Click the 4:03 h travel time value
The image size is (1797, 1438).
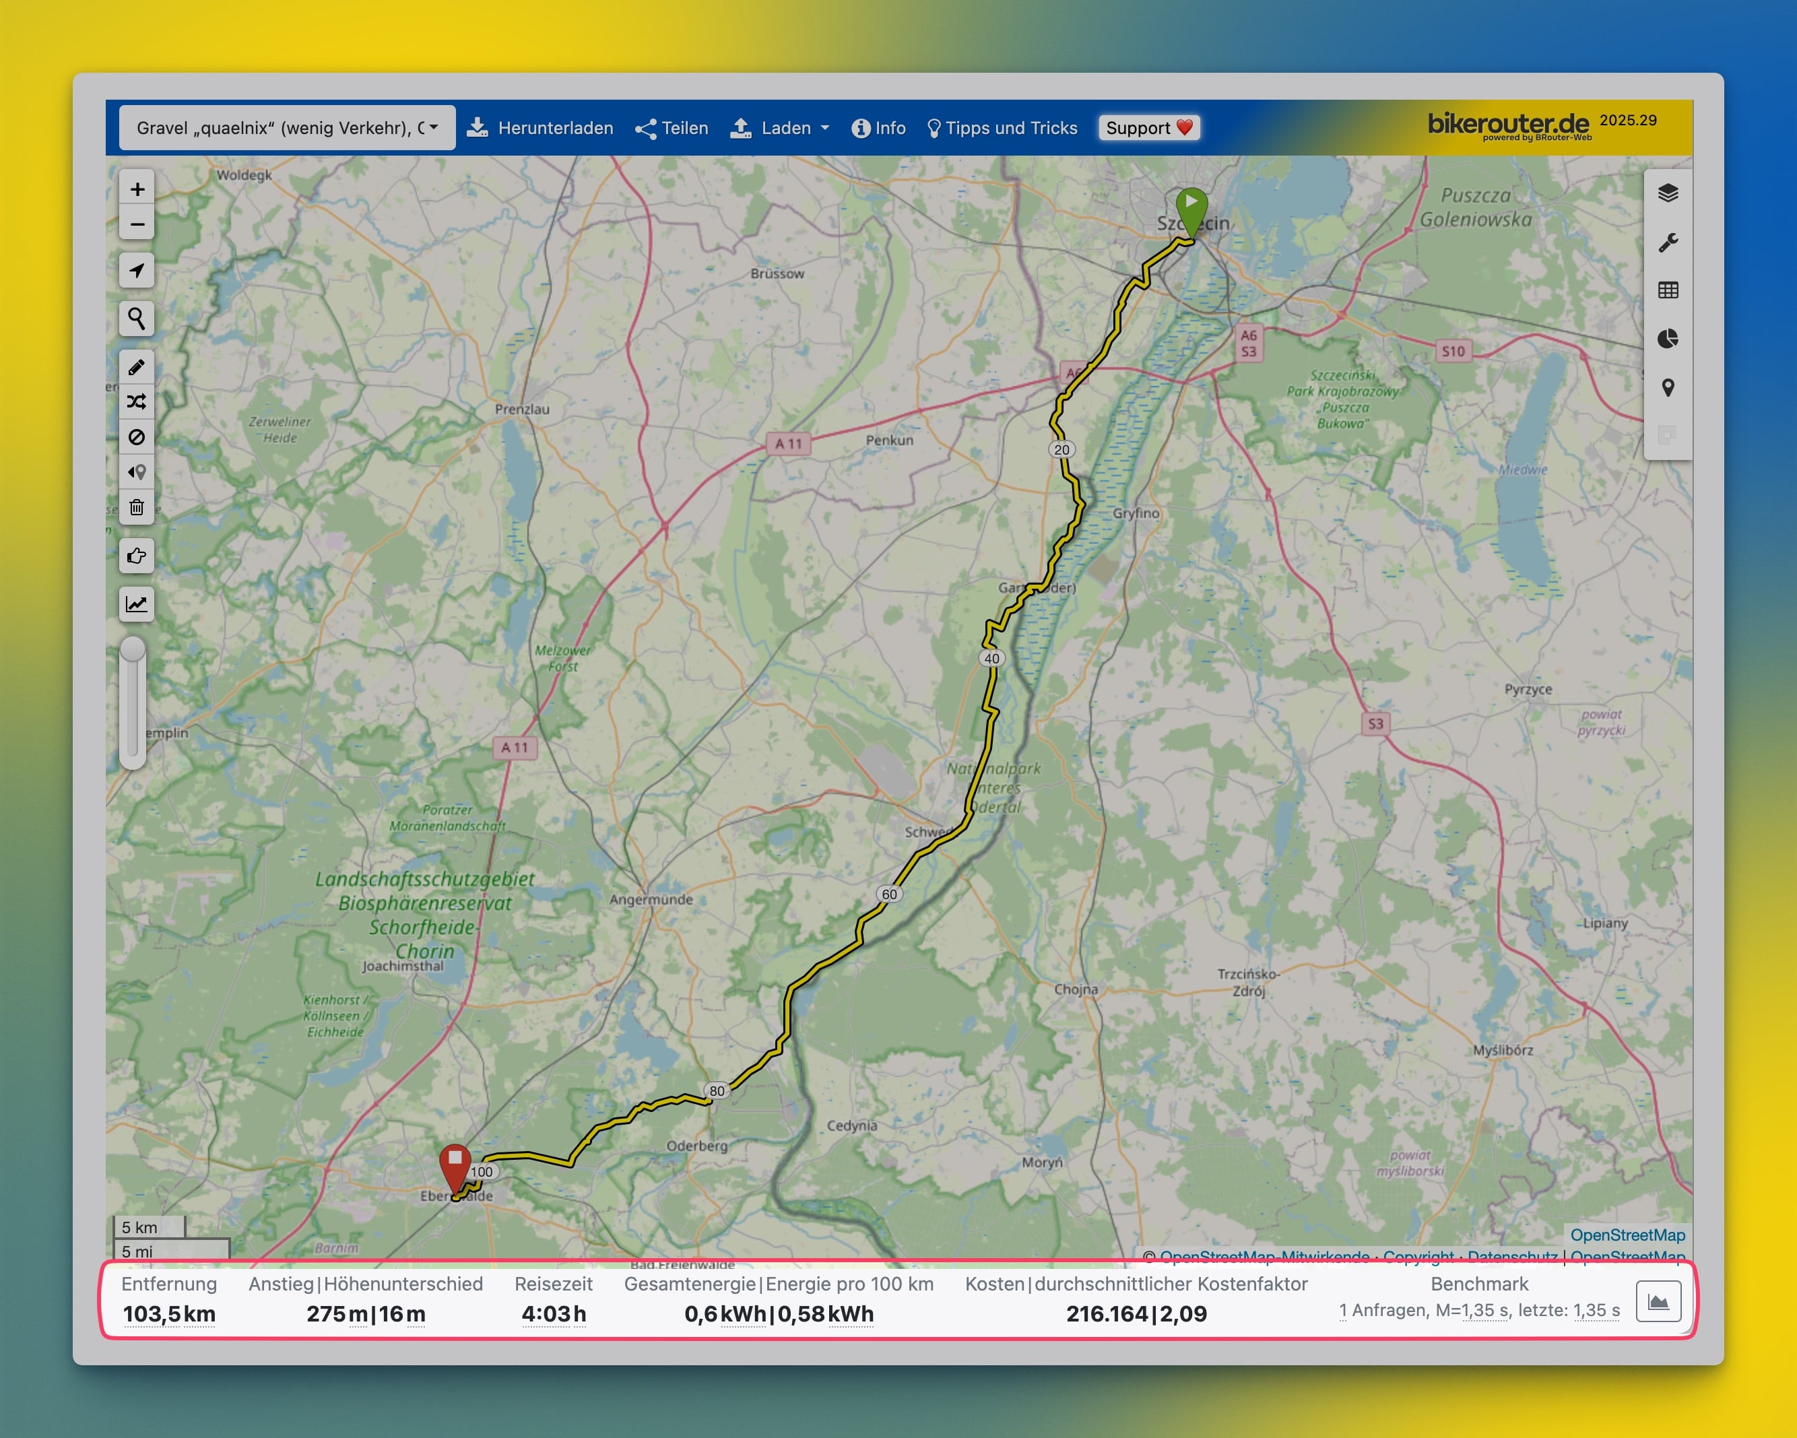click(554, 1314)
